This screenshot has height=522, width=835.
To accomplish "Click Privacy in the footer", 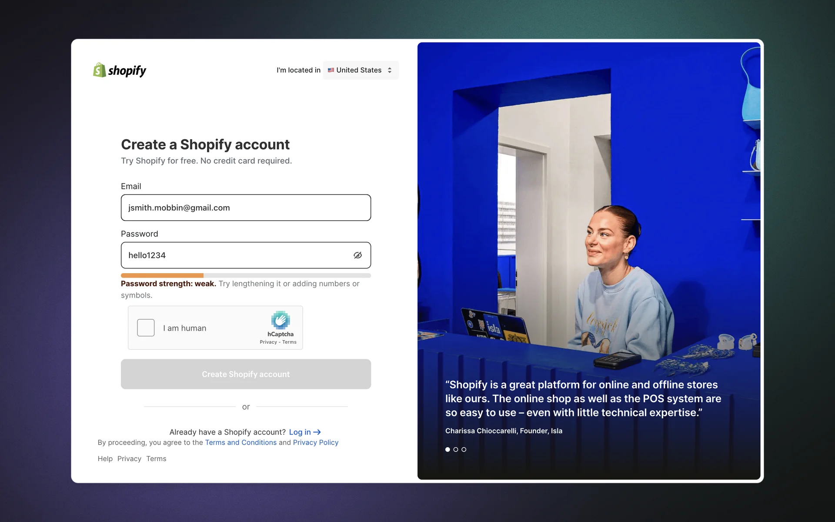I will coord(129,458).
